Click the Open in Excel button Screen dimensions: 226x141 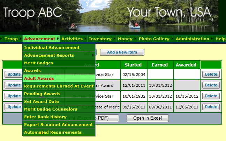coord(148,118)
